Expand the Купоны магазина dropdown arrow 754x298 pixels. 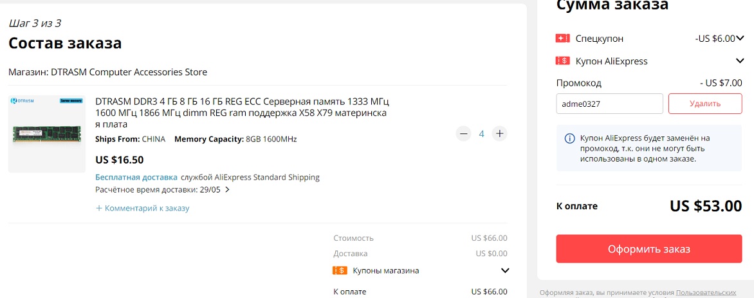(x=505, y=270)
